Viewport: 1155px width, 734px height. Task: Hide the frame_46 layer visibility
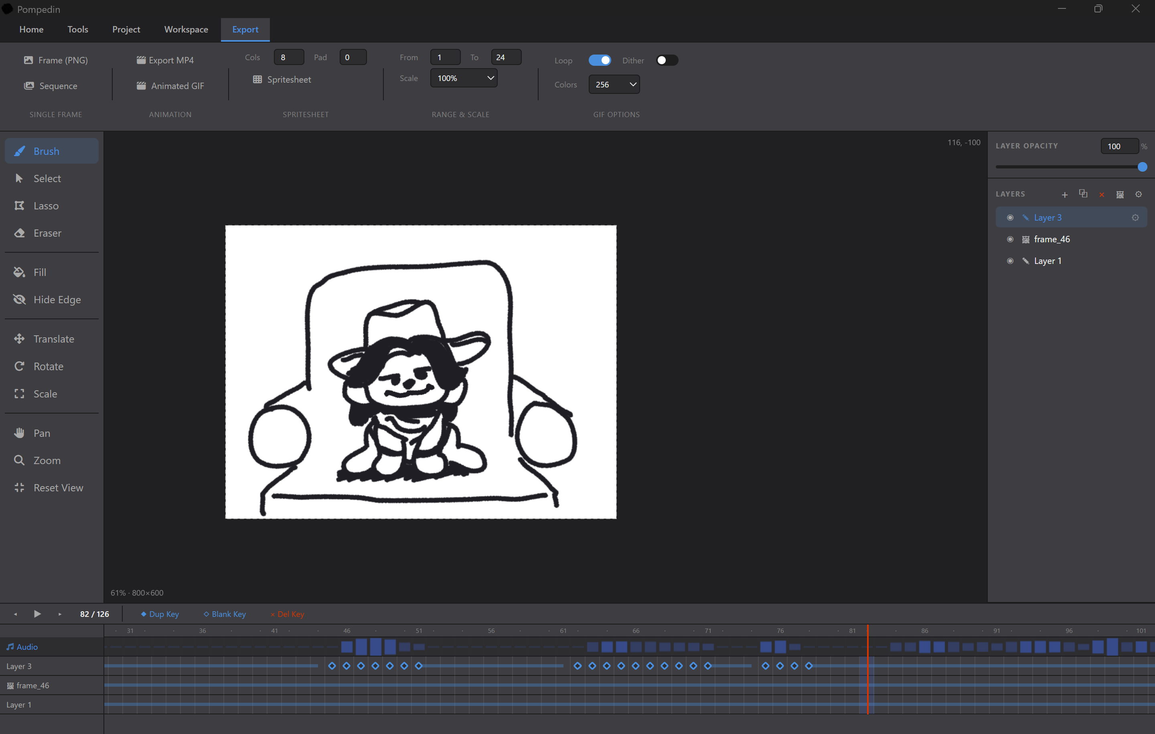(1010, 239)
